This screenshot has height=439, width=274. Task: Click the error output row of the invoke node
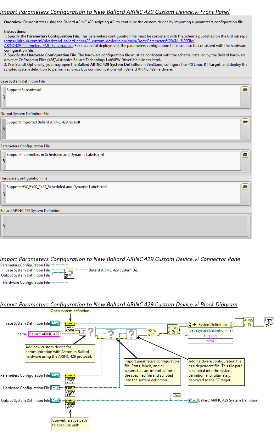click(x=210, y=341)
